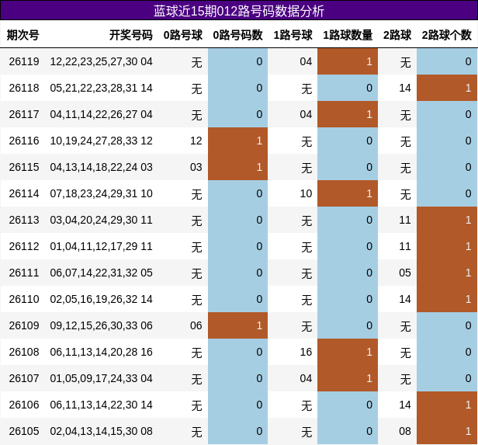Click draw numbers 09,12,15,26,30,33 06

pos(101,325)
